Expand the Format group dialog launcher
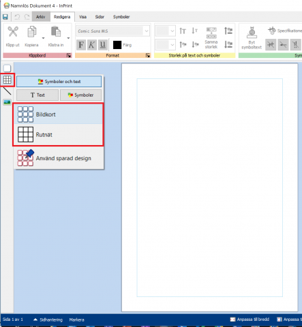The image size is (302, 327). [x=148, y=55]
